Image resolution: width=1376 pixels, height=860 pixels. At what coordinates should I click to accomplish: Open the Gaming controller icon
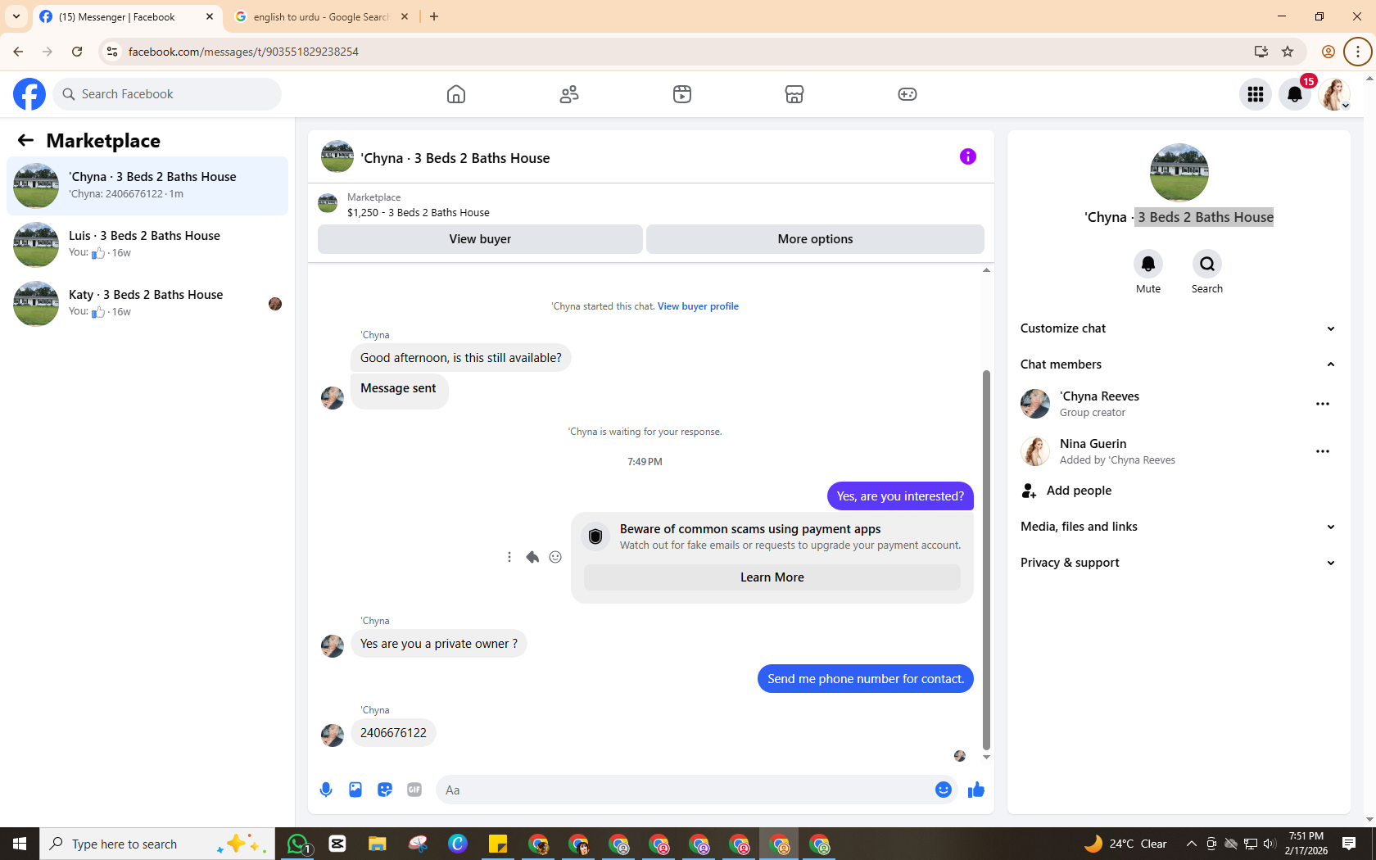908,94
